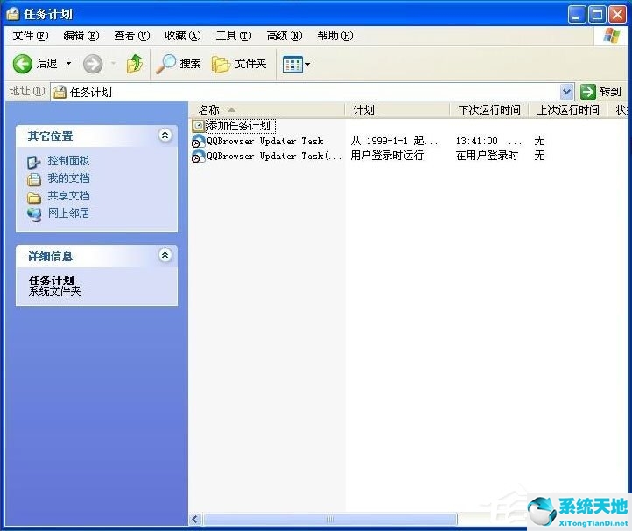Click the 我的文档 icon in sidebar
The image size is (632, 531).
click(34, 179)
